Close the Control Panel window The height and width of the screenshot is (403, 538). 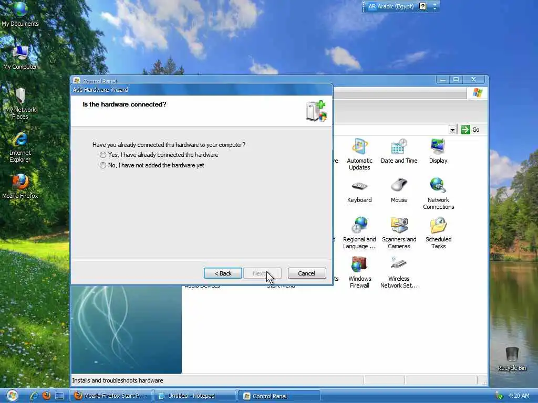[x=473, y=80]
